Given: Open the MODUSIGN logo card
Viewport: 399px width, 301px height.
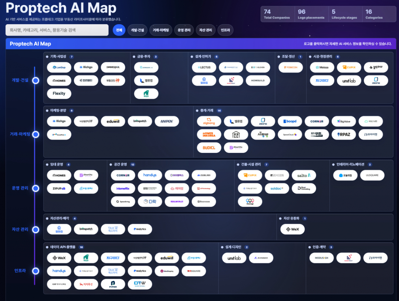Looking at the screenshot, I should [322, 258].
